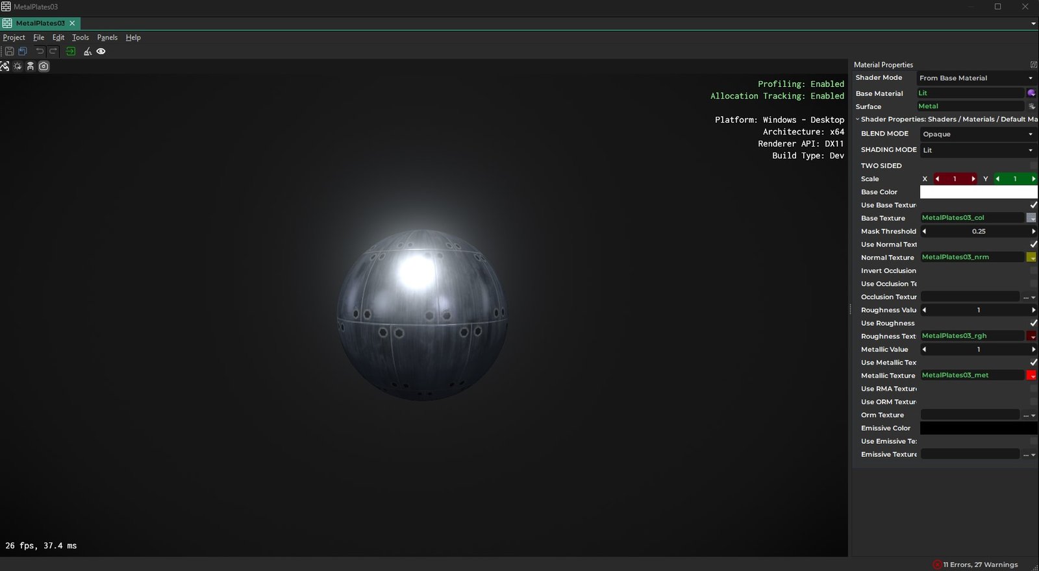Open the Help menu
Screen dimensions: 1039x571
pyautogui.click(x=133, y=38)
